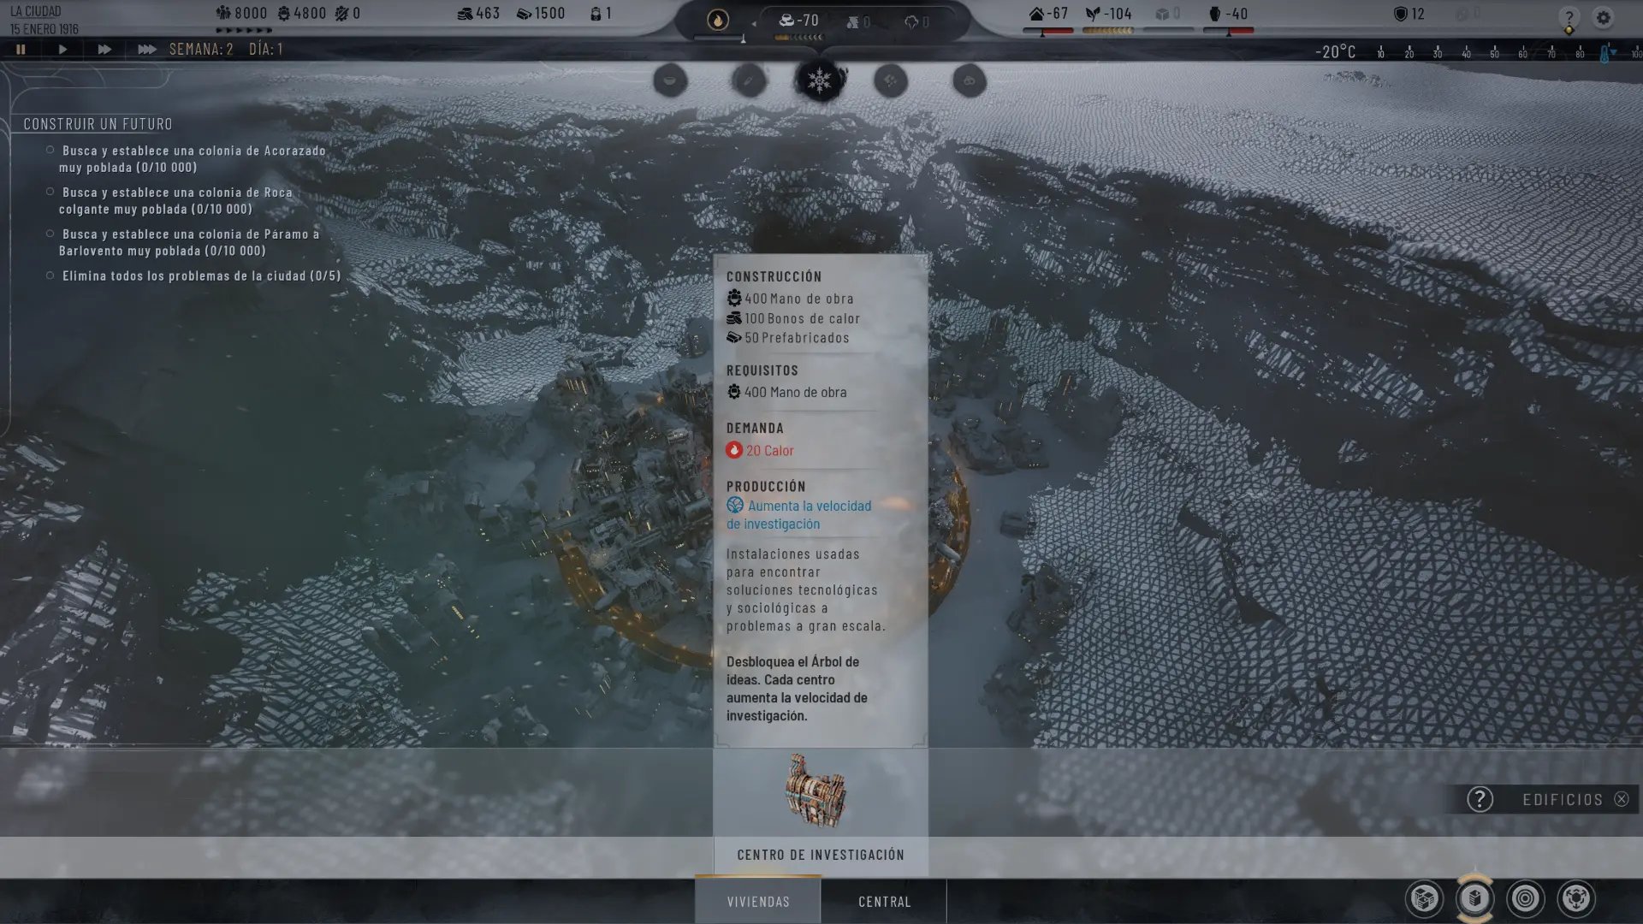Screen dimensions: 1643x924
Task: Click the Construir un Futuro objectives header
Action: point(98,124)
